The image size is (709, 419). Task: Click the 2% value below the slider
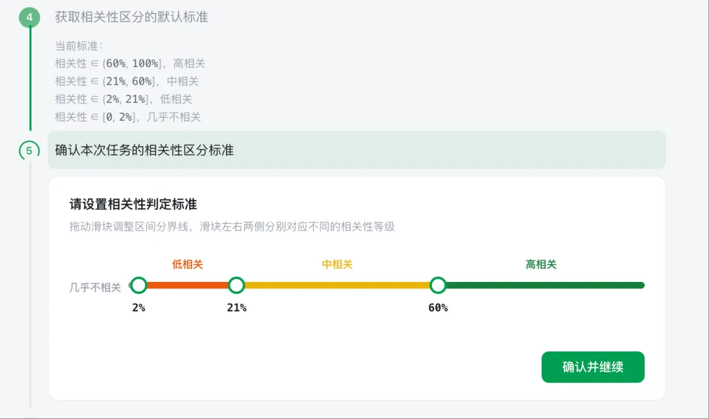(139, 308)
